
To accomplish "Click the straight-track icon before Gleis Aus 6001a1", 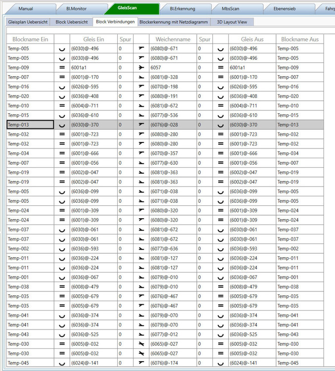I will click(x=221, y=67).
